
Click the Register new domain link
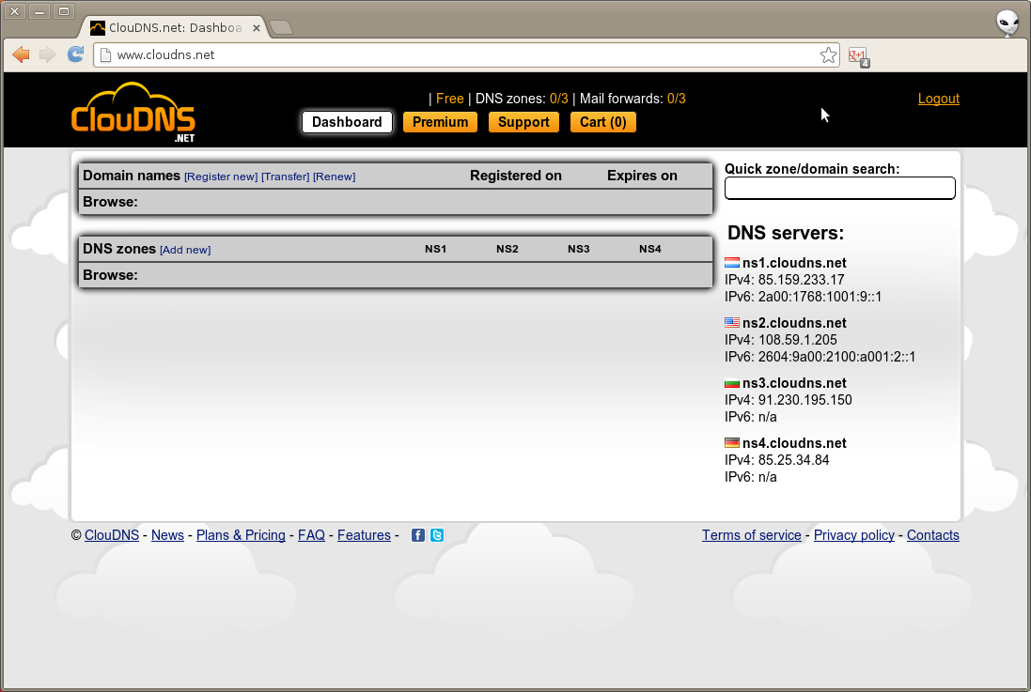pos(221,177)
